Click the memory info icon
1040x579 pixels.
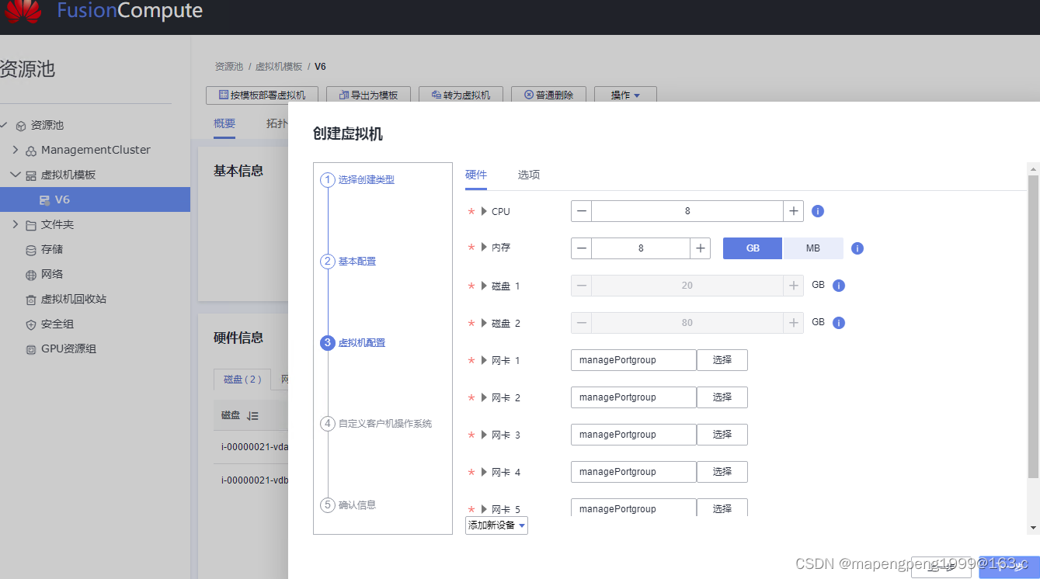click(x=857, y=248)
